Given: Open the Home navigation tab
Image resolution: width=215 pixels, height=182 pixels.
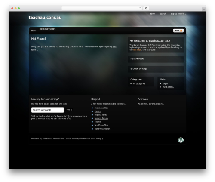Looking at the screenshot, I should (x=34, y=31).
